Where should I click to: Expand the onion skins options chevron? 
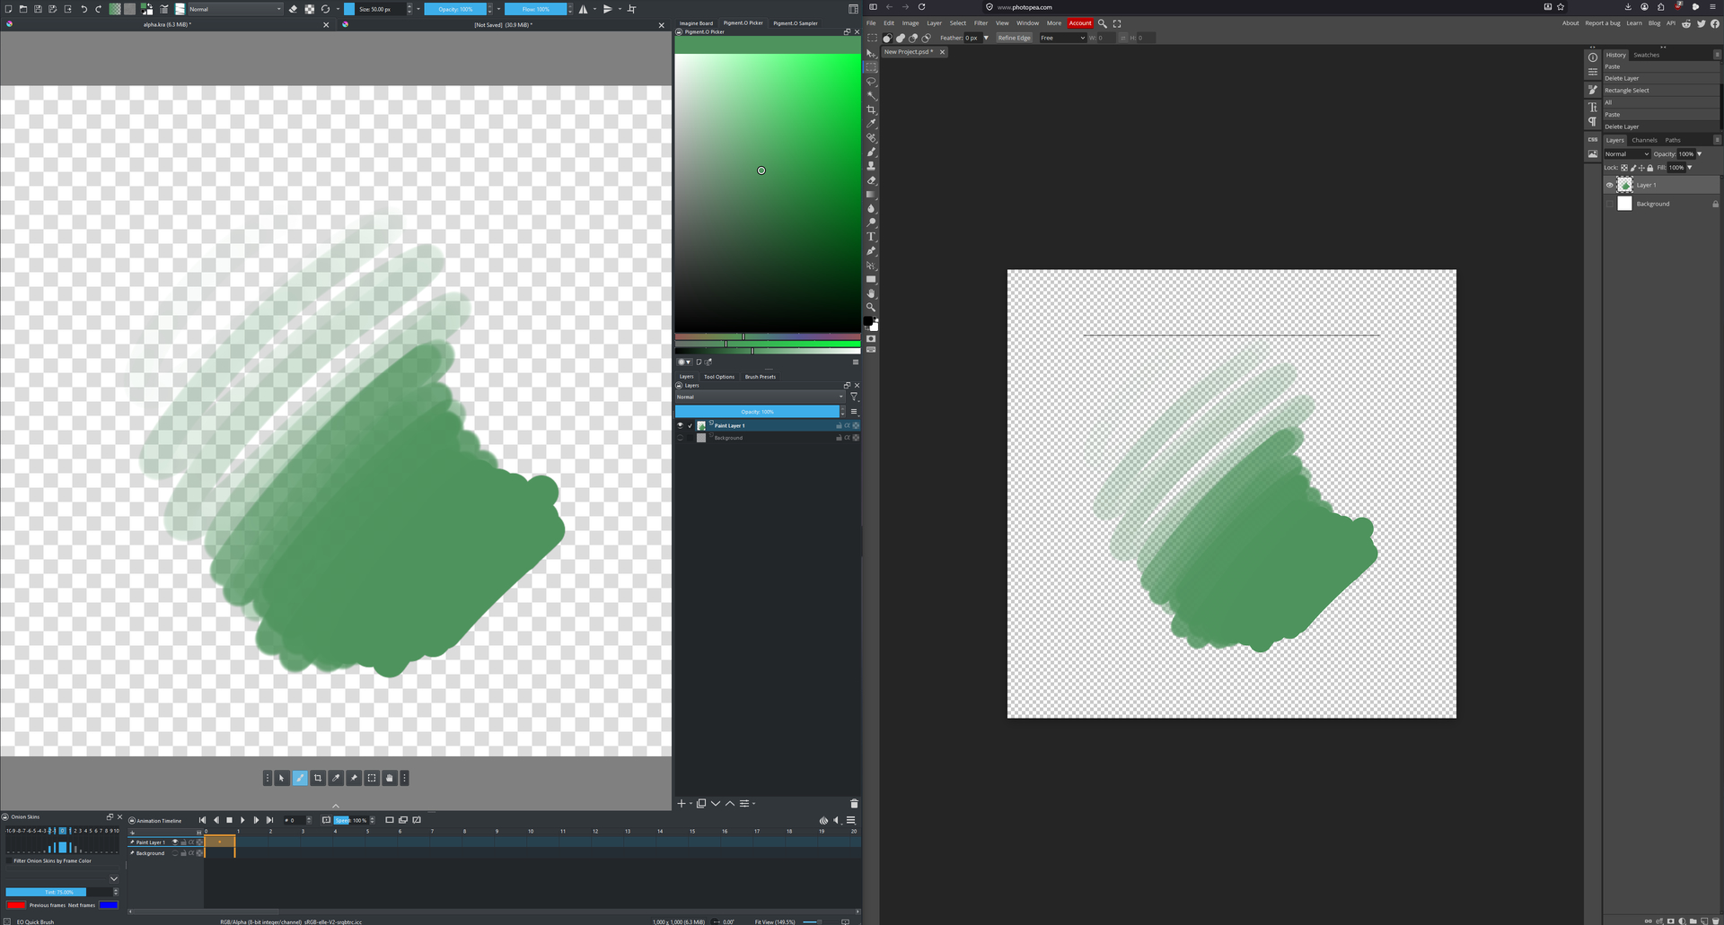point(114,878)
